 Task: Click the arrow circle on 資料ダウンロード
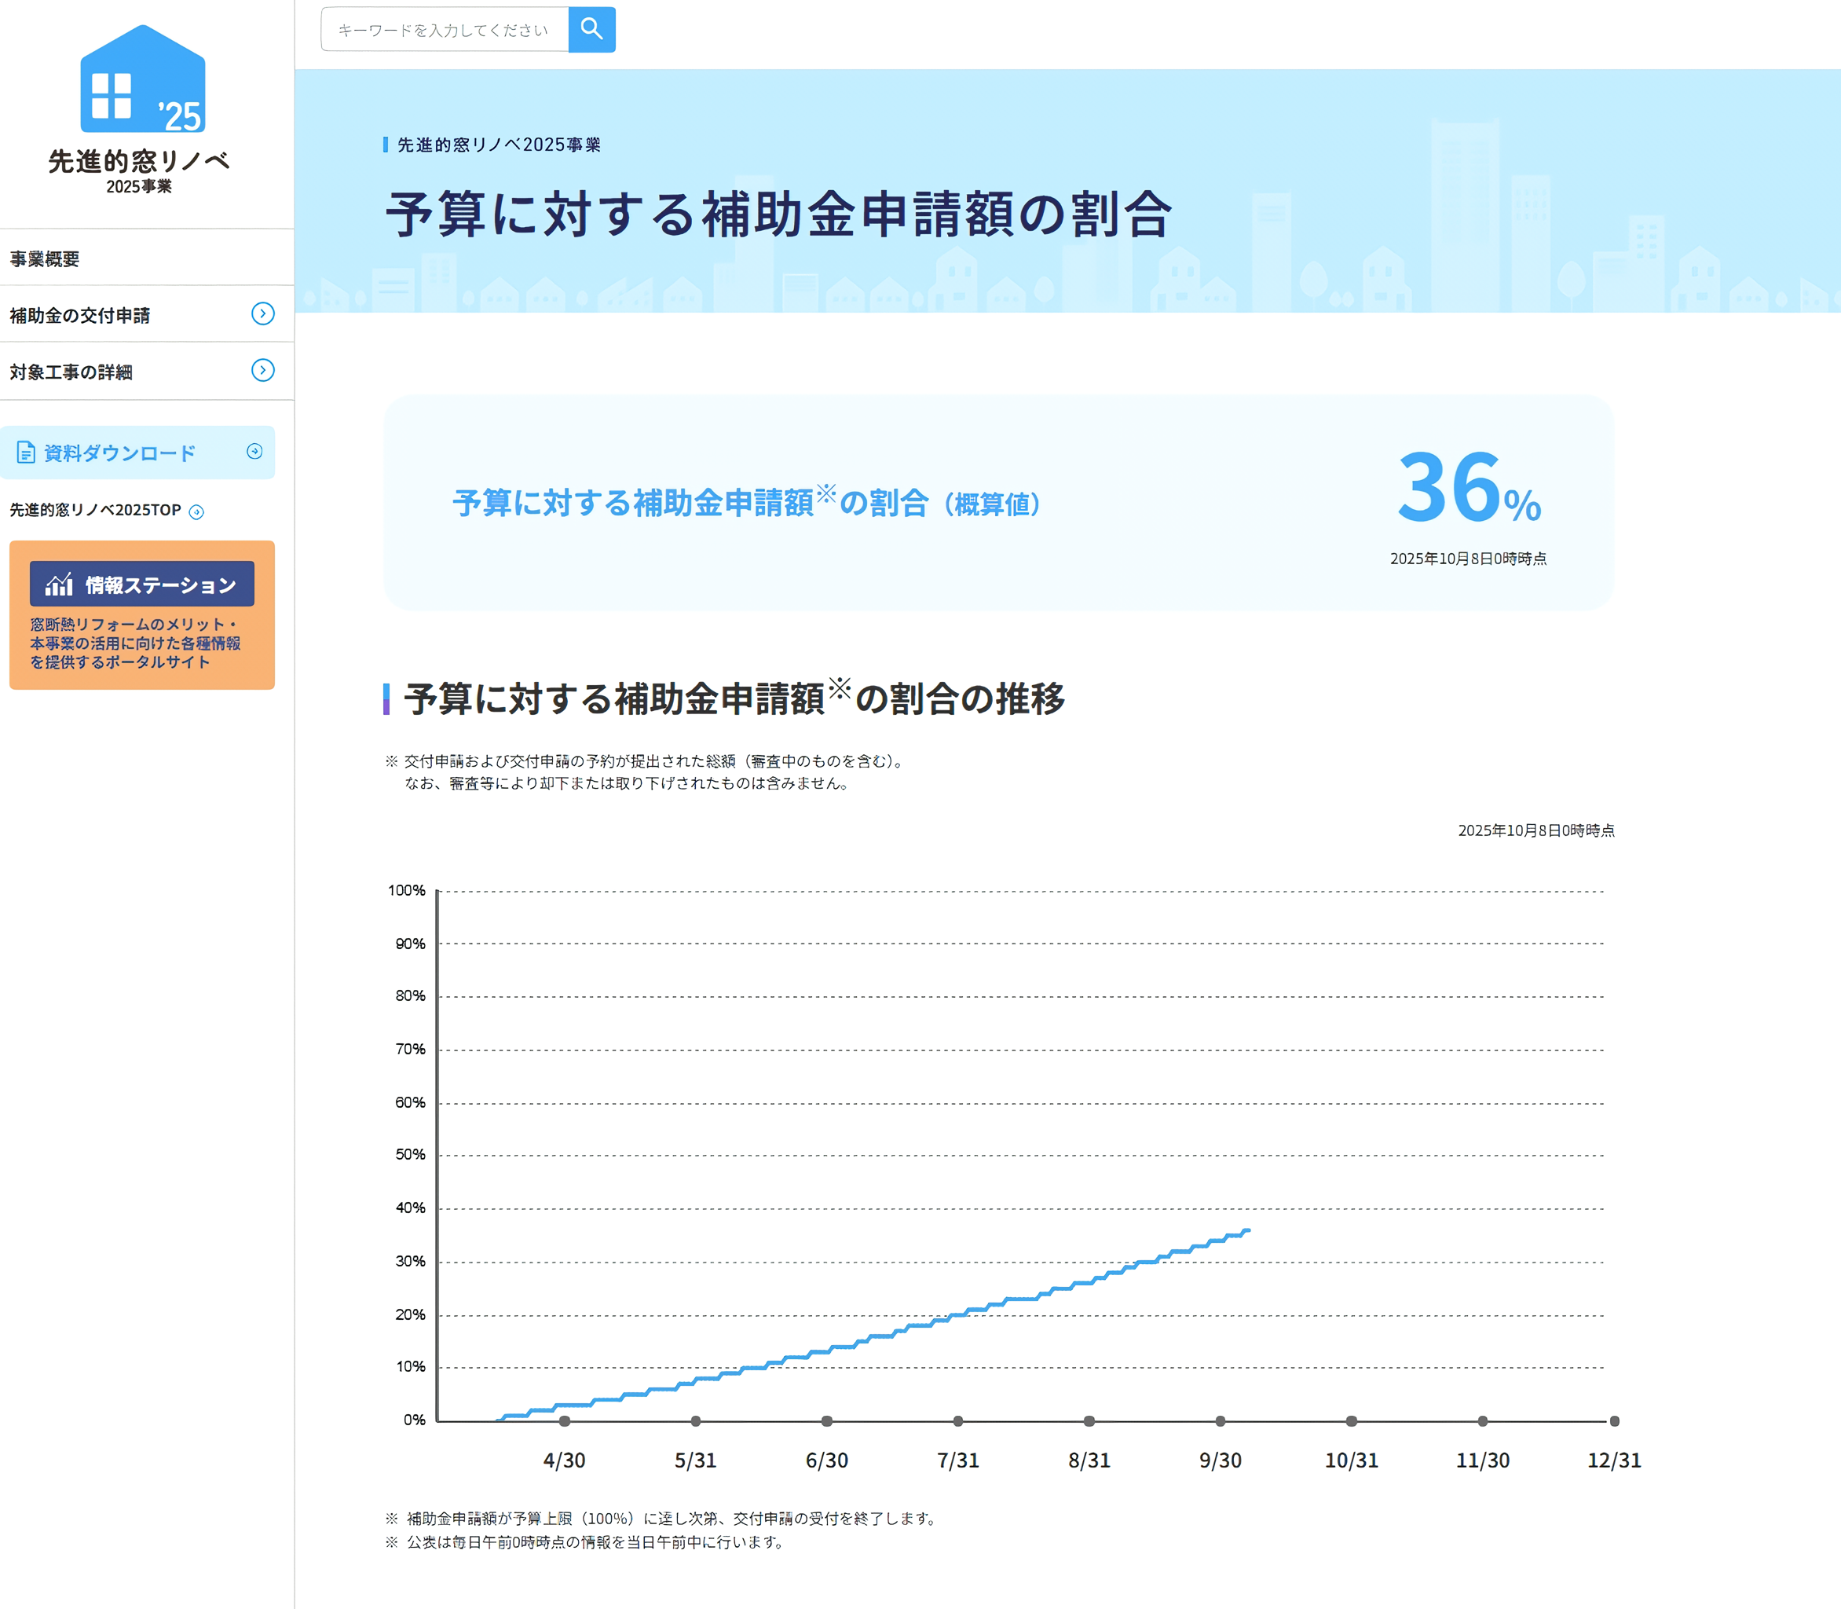pyautogui.click(x=255, y=452)
